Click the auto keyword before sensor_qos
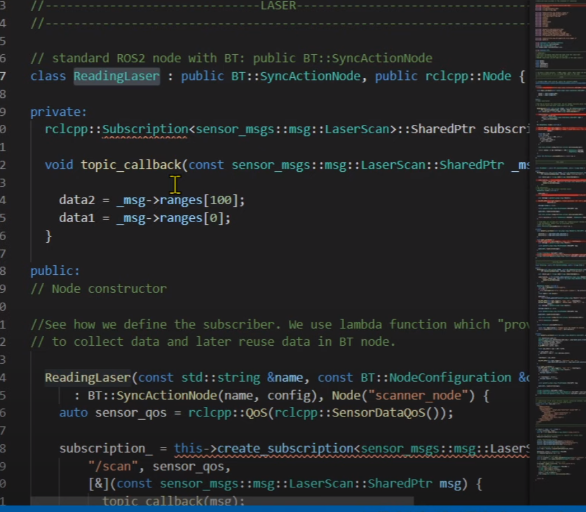 73,413
